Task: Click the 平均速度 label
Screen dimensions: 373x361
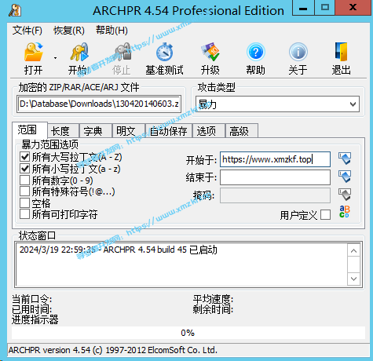Action: pyautogui.click(x=213, y=299)
